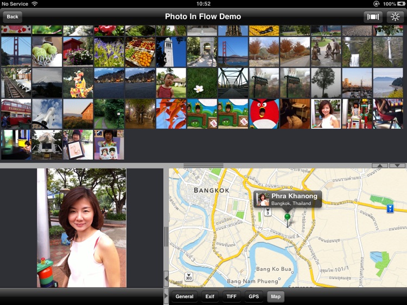
Task: Tap the Back button
Action: click(12, 17)
